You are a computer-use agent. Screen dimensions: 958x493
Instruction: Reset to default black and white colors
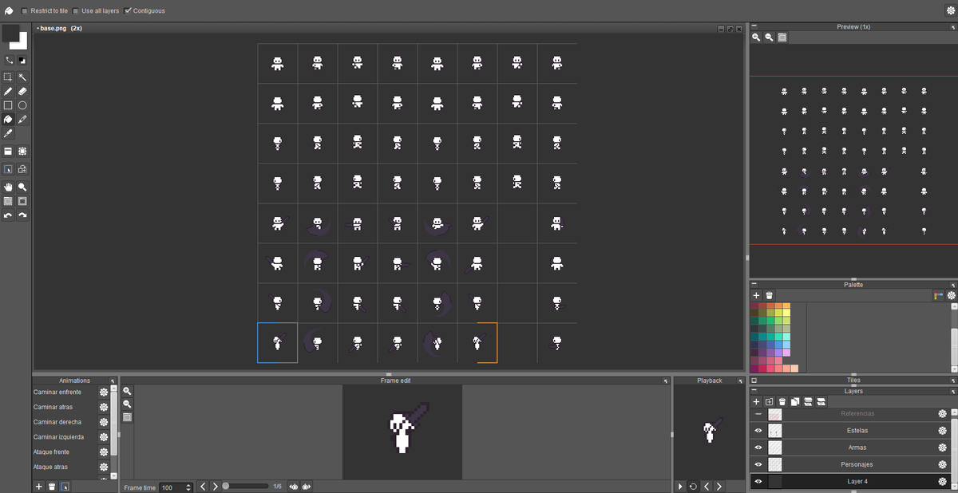click(22, 60)
